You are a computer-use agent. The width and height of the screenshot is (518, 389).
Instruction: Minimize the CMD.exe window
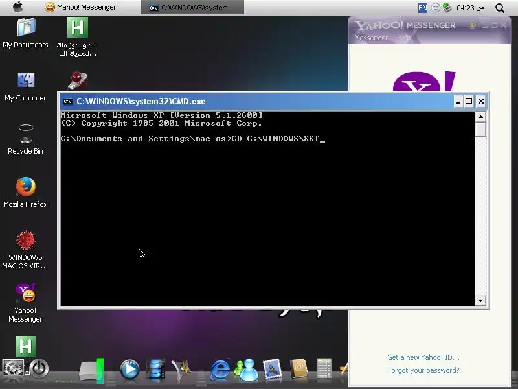tap(458, 101)
